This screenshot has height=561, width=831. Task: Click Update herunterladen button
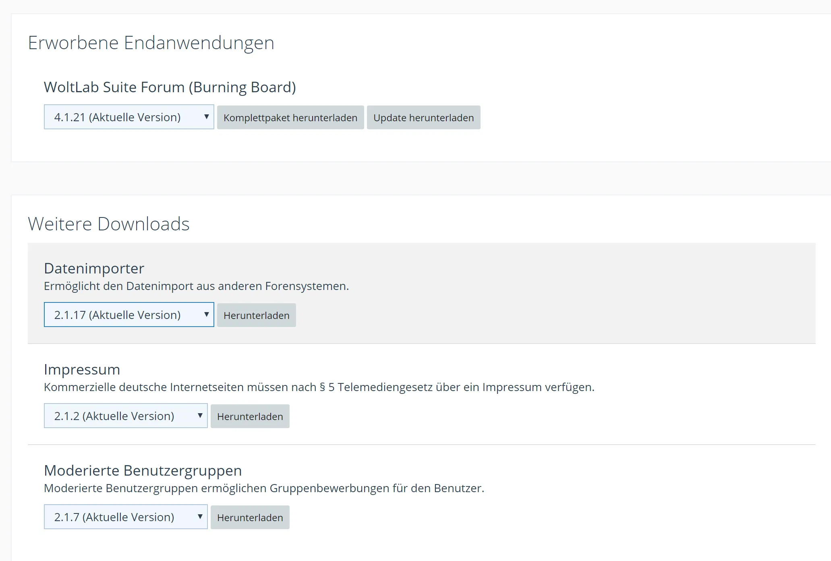pos(423,118)
